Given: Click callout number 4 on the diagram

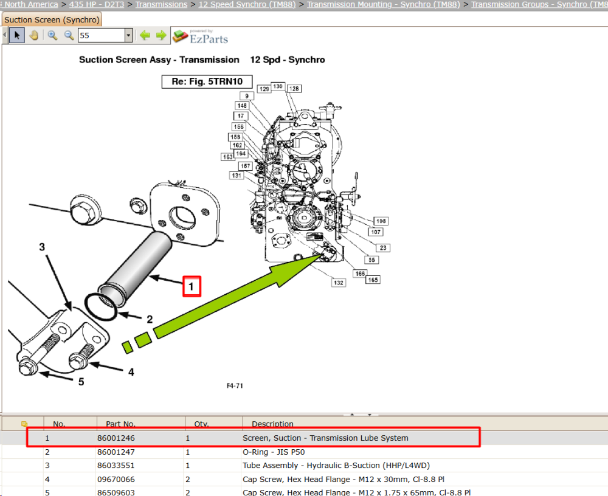Looking at the screenshot, I should 131,372.
